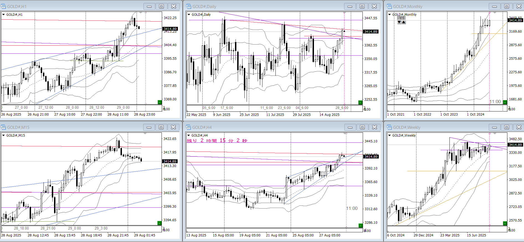Click the up arrow under Y1 label
Image resolution: width=524 pixels, height=242 pixels.
coord(404,22)
